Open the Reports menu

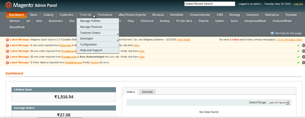[203, 21]
